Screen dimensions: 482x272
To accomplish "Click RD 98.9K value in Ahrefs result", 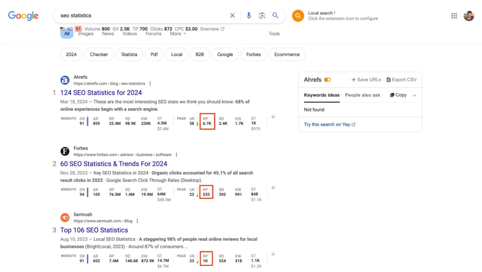I will 130,124.
